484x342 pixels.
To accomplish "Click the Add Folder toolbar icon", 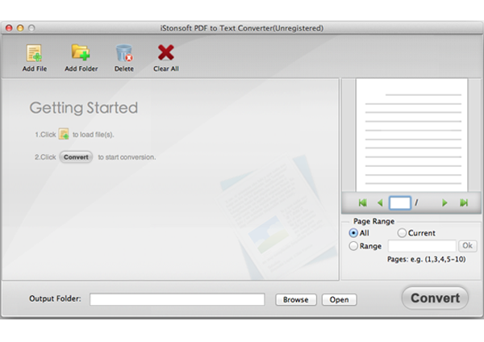I will point(81,53).
